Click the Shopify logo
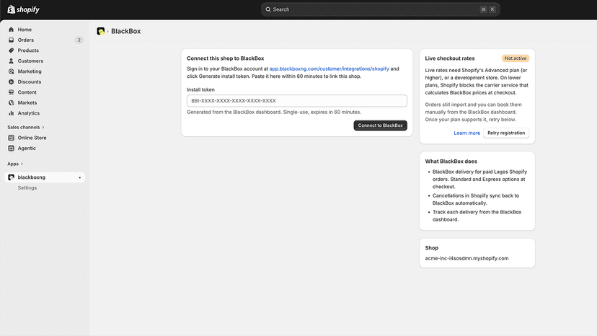Image resolution: width=597 pixels, height=336 pixels. tap(24, 9)
